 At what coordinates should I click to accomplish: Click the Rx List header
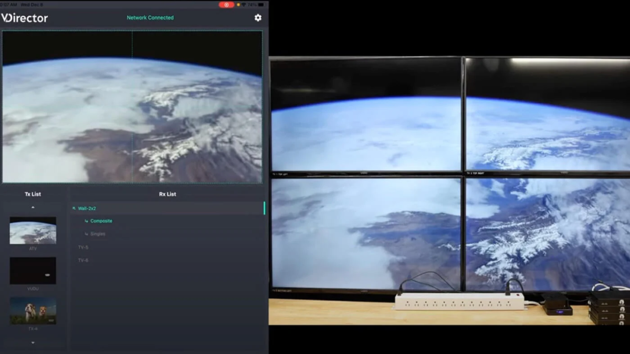167,194
